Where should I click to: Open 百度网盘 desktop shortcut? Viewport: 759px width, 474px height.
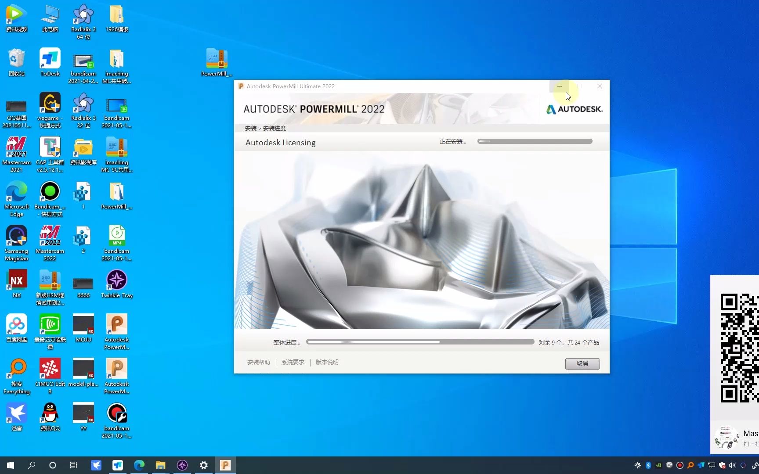point(16,328)
